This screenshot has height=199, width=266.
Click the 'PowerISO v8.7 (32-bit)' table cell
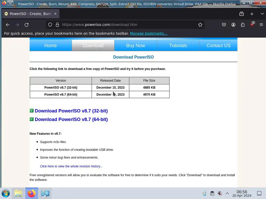[x=61, y=88]
